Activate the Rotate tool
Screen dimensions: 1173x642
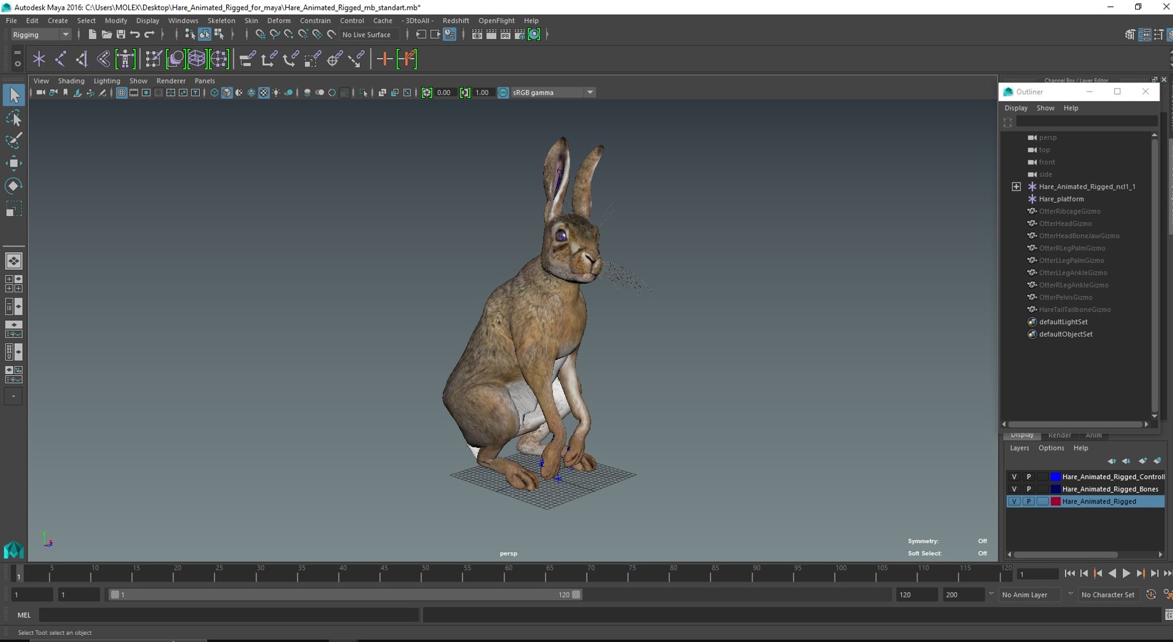coord(13,186)
